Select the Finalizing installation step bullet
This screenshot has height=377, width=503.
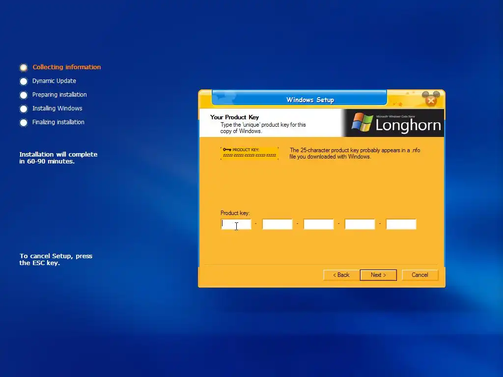point(24,123)
